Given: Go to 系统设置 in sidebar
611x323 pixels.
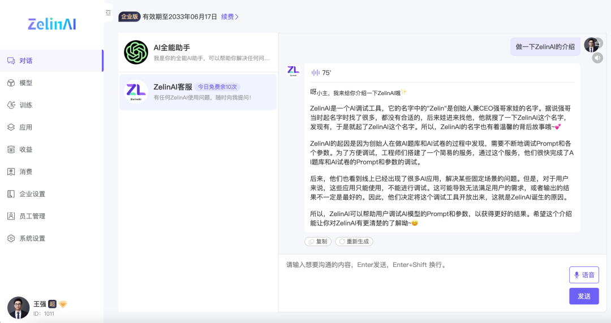Looking at the screenshot, I should [51, 239].
